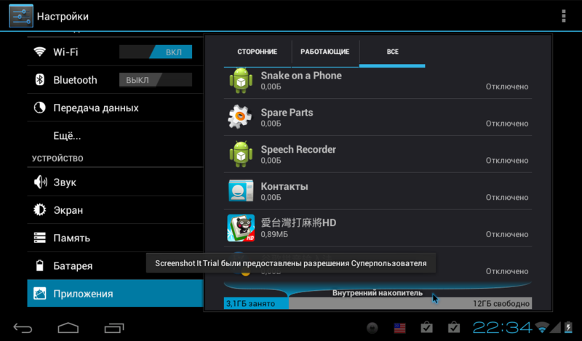Click the Spare Parts gear icon

tap(240, 117)
